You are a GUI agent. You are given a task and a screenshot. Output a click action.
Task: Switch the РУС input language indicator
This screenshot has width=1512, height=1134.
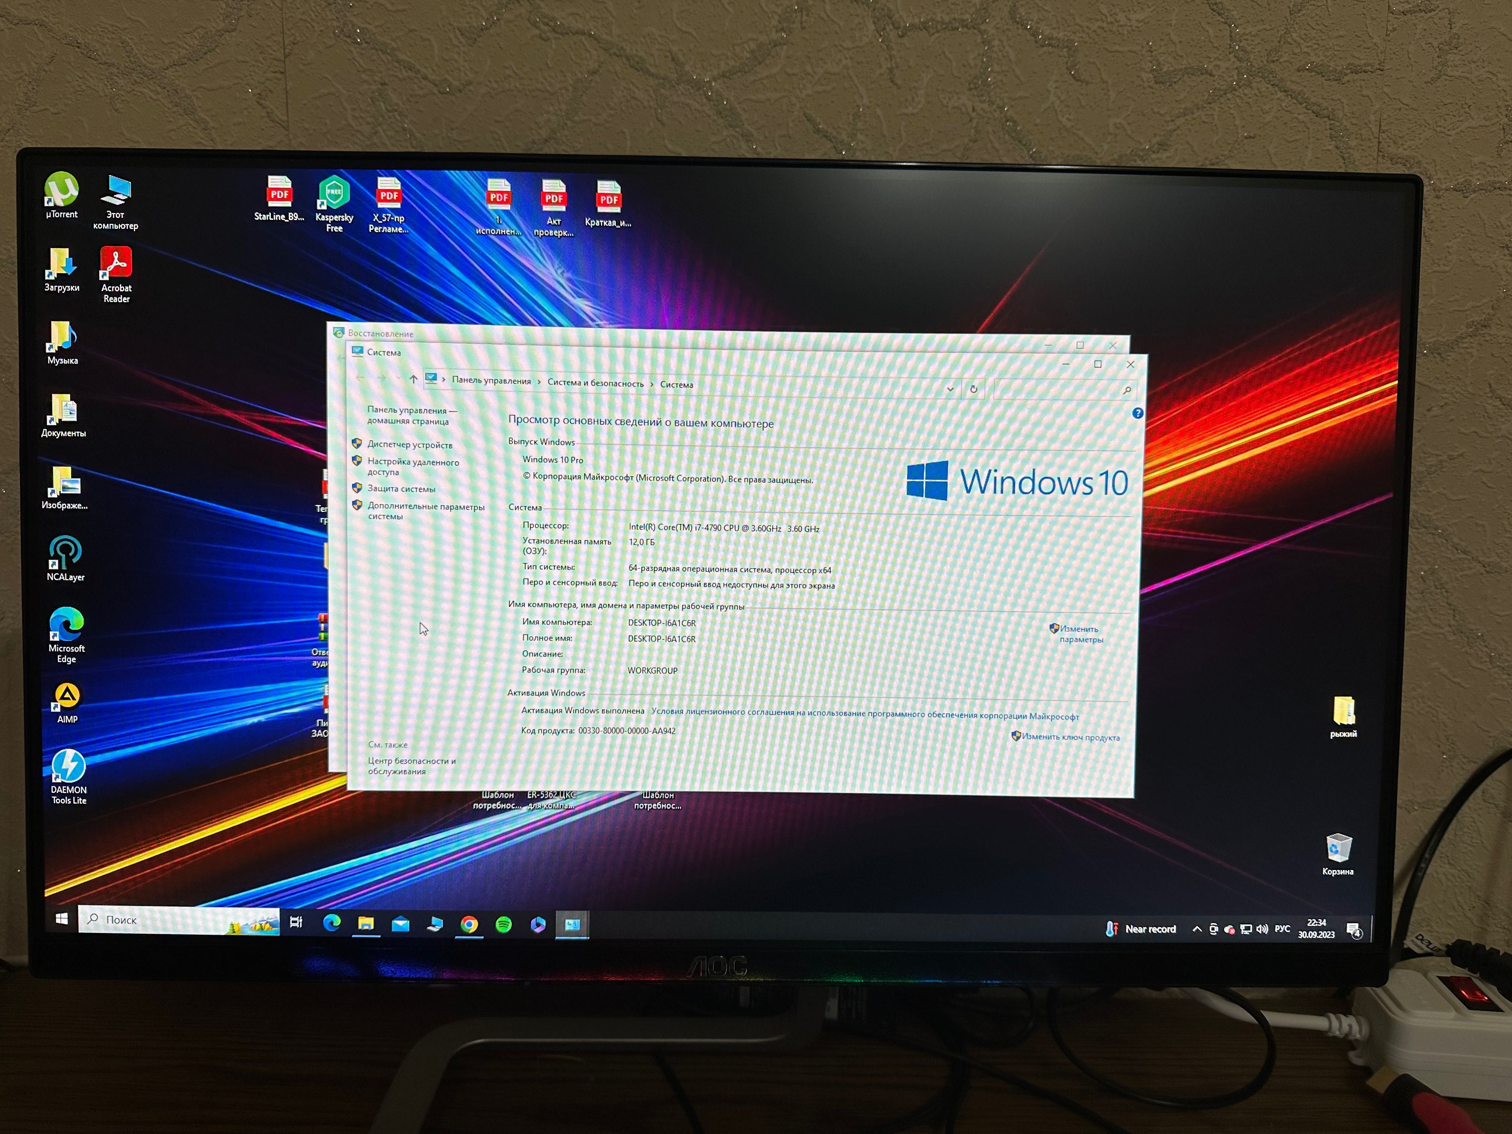coord(1282,929)
